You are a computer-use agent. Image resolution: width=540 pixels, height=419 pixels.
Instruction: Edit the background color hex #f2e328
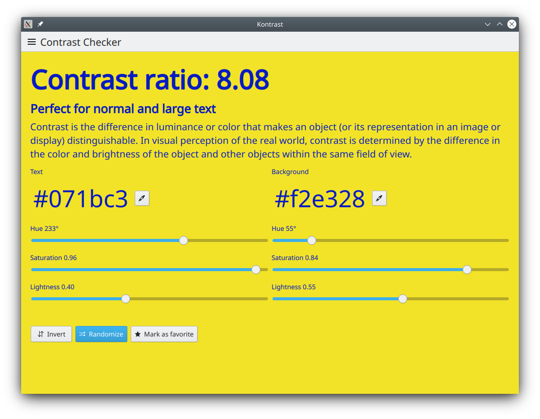(320, 199)
